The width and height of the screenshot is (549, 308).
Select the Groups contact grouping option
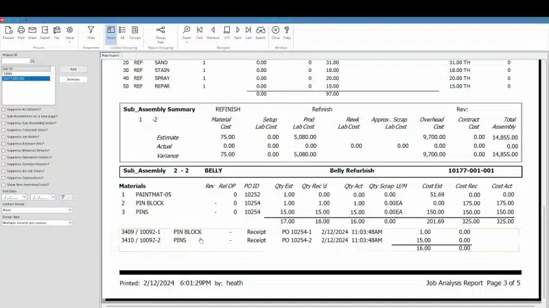point(135,32)
